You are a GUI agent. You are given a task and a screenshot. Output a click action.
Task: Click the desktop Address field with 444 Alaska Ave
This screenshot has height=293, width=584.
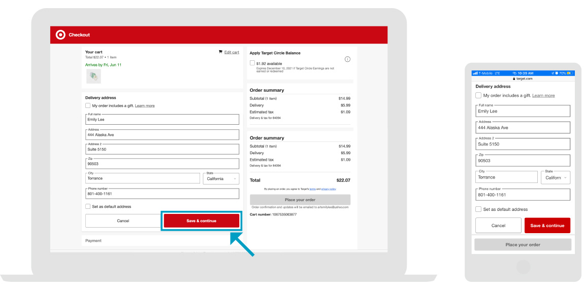click(x=162, y=135)
